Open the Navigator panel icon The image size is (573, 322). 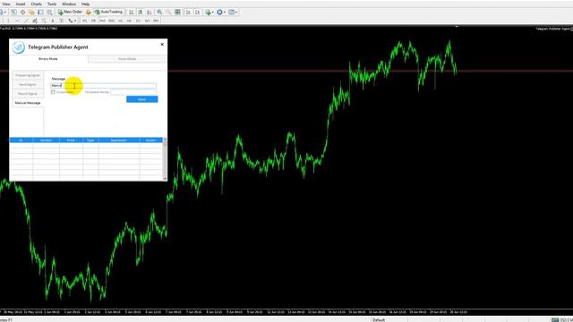(31, 12)
